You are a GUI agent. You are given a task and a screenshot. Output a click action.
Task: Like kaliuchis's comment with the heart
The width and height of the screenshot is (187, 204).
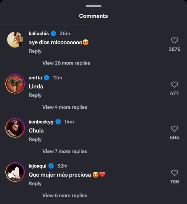(174, 40)
